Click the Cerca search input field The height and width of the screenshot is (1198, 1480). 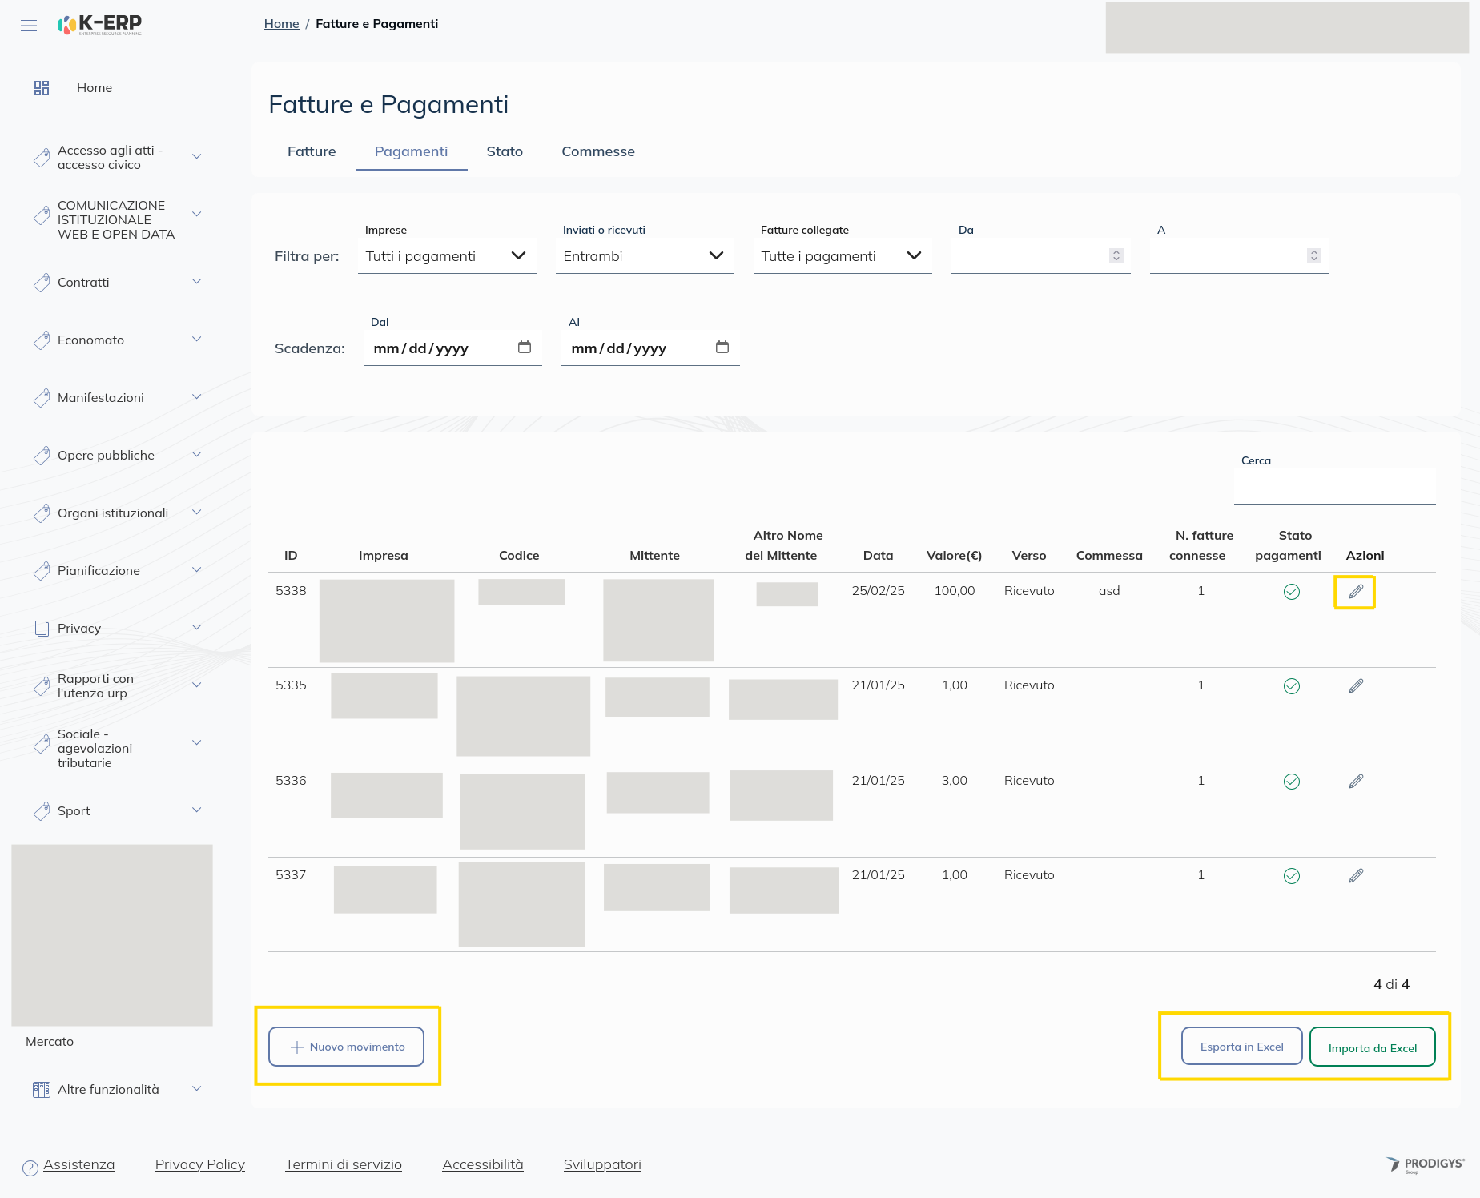point(1334,486)
